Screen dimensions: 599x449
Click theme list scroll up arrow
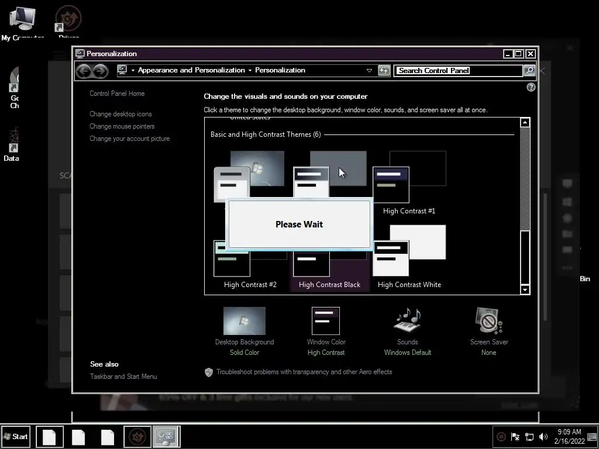click(x=525, y=123)
